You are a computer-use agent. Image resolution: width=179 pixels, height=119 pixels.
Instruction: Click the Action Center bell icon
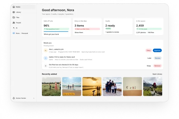pos(14,98)
